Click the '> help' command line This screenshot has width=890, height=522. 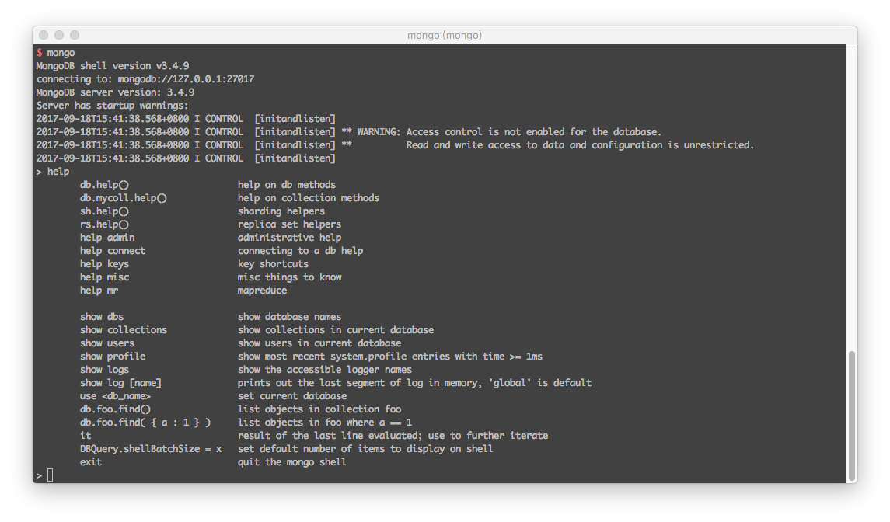click(53, 172)
